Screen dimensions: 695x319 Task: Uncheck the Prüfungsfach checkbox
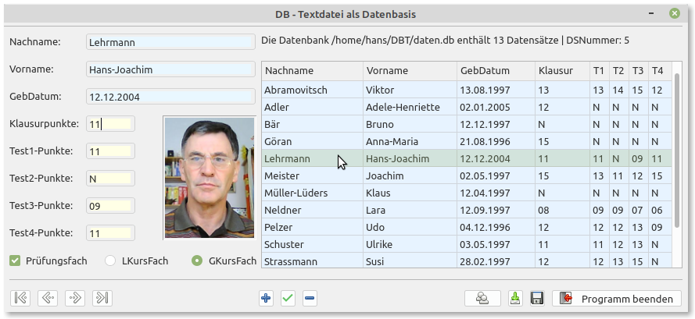click(15, 261)
